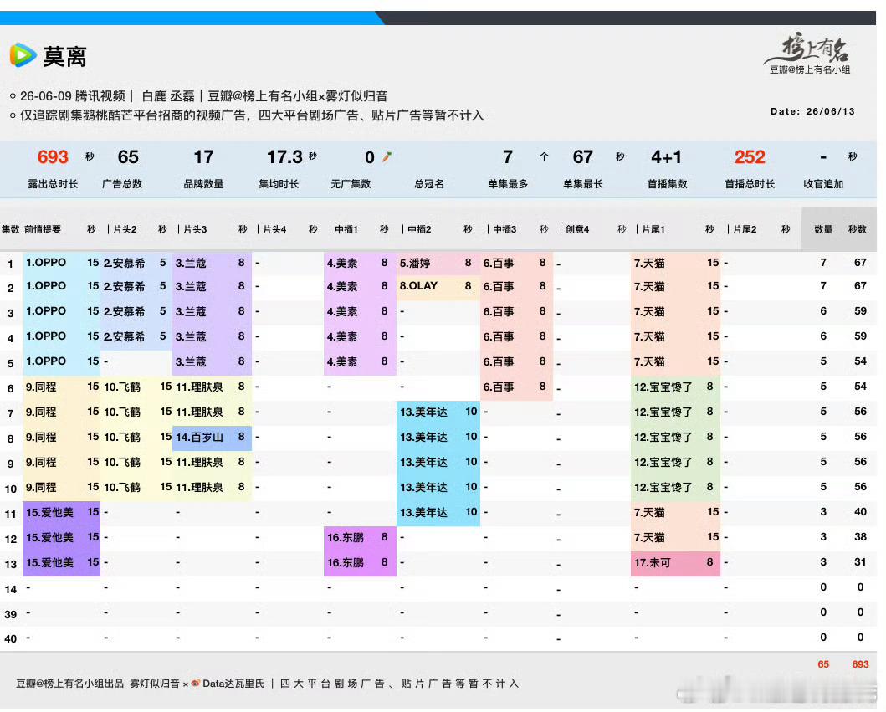The width and height of the screenshot is (886, 712).
Task: Click the Date: 26/06/13 label
Action: [812, 111]
